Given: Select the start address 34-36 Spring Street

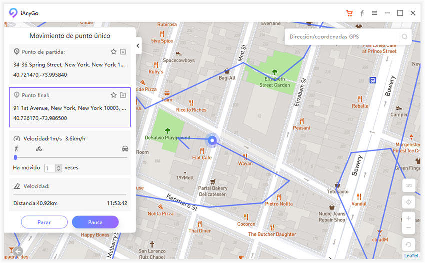Looking at the screenshot, I should click(x=69, y=65).
